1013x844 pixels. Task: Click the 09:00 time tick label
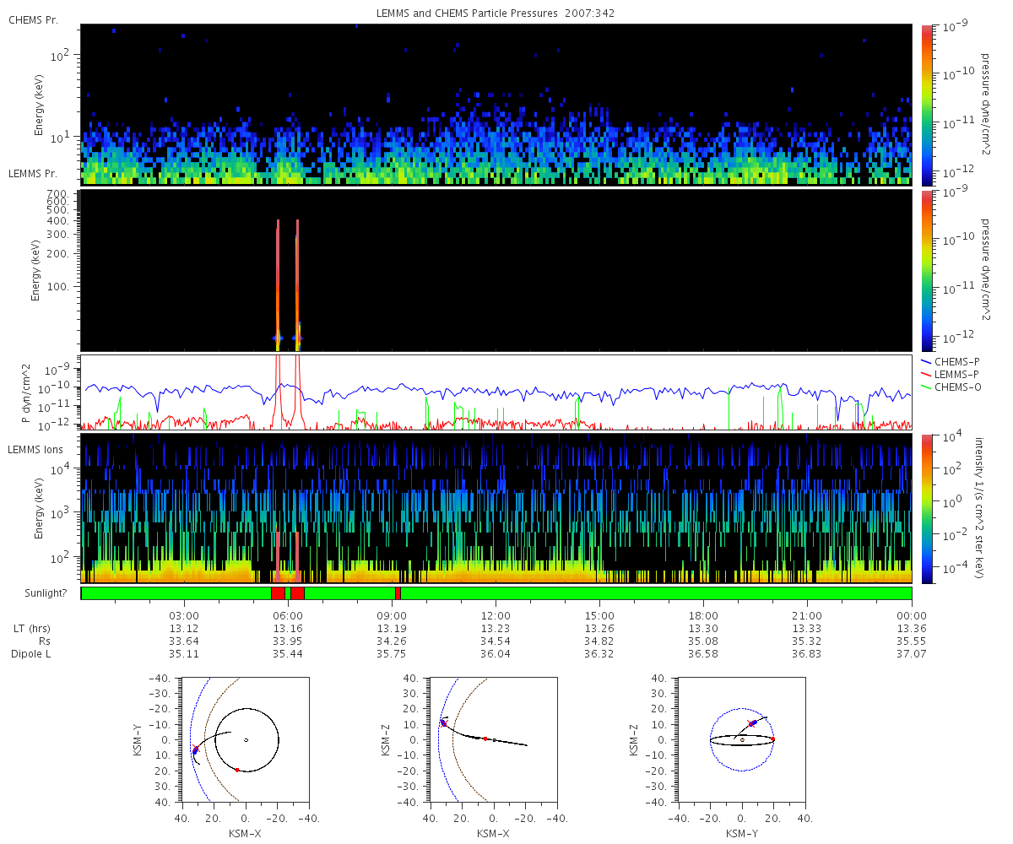(x=392, y=615)
